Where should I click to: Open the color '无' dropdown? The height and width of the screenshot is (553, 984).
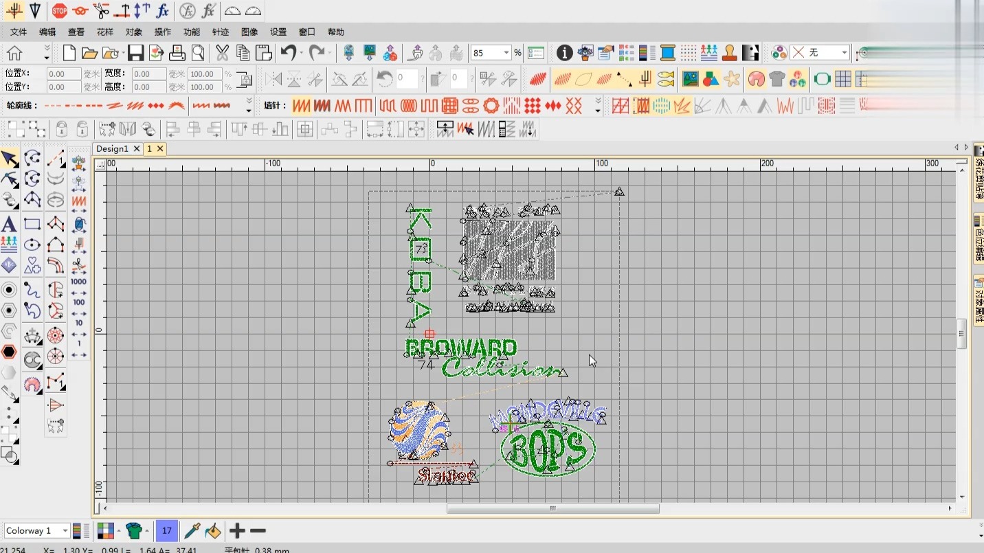tap(845, 53)
